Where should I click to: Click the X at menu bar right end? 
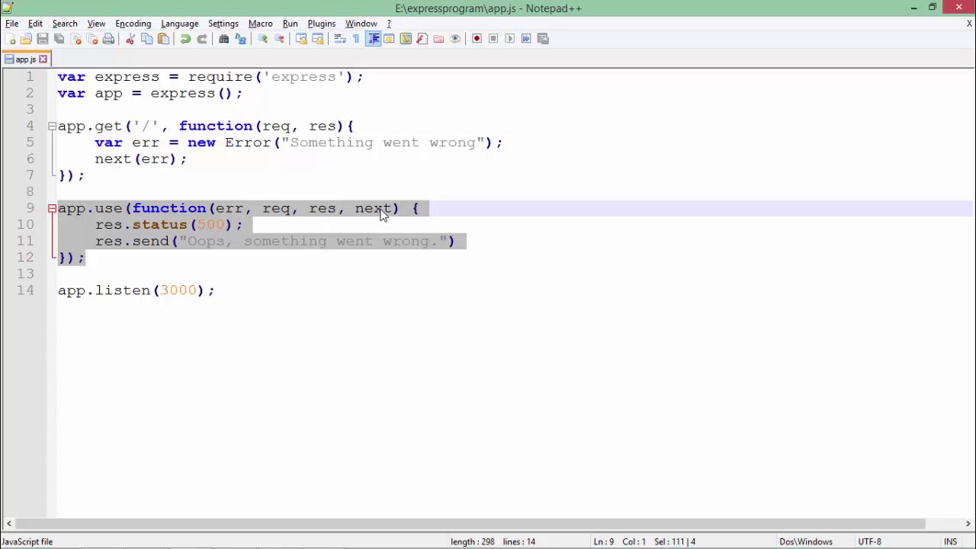[x=969, y=24]
